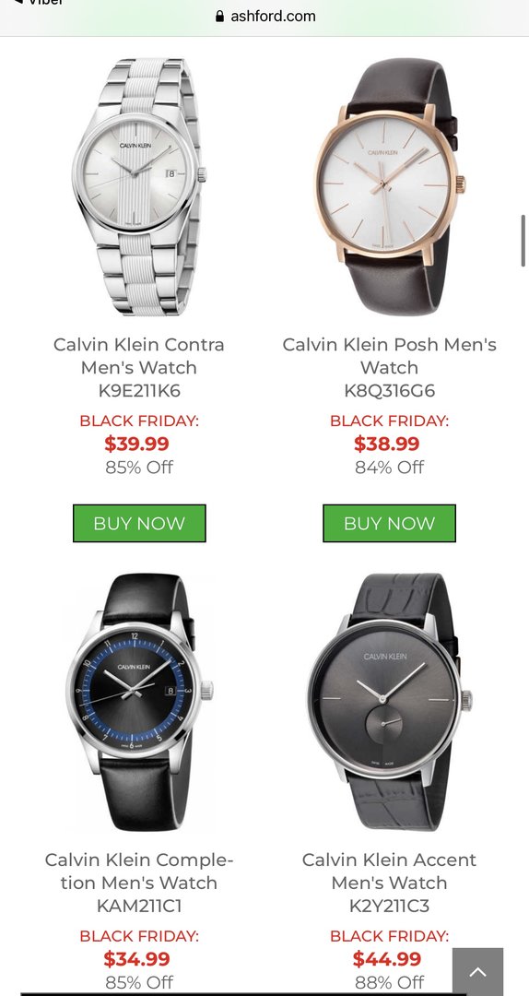The width and height of the screenshot is (529, 996).
Task: Tap the $38.99 Black Friday price
Action: [x=387, y=444]
